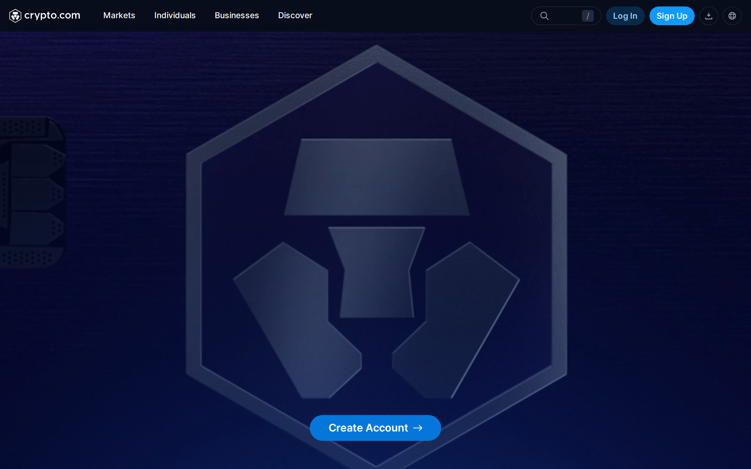751x469 pixels.
Task: Focus the search input field
Action: 566,16
